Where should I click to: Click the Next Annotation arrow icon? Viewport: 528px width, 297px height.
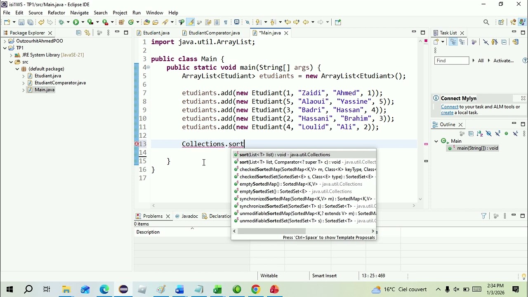[x=258, y=22]
